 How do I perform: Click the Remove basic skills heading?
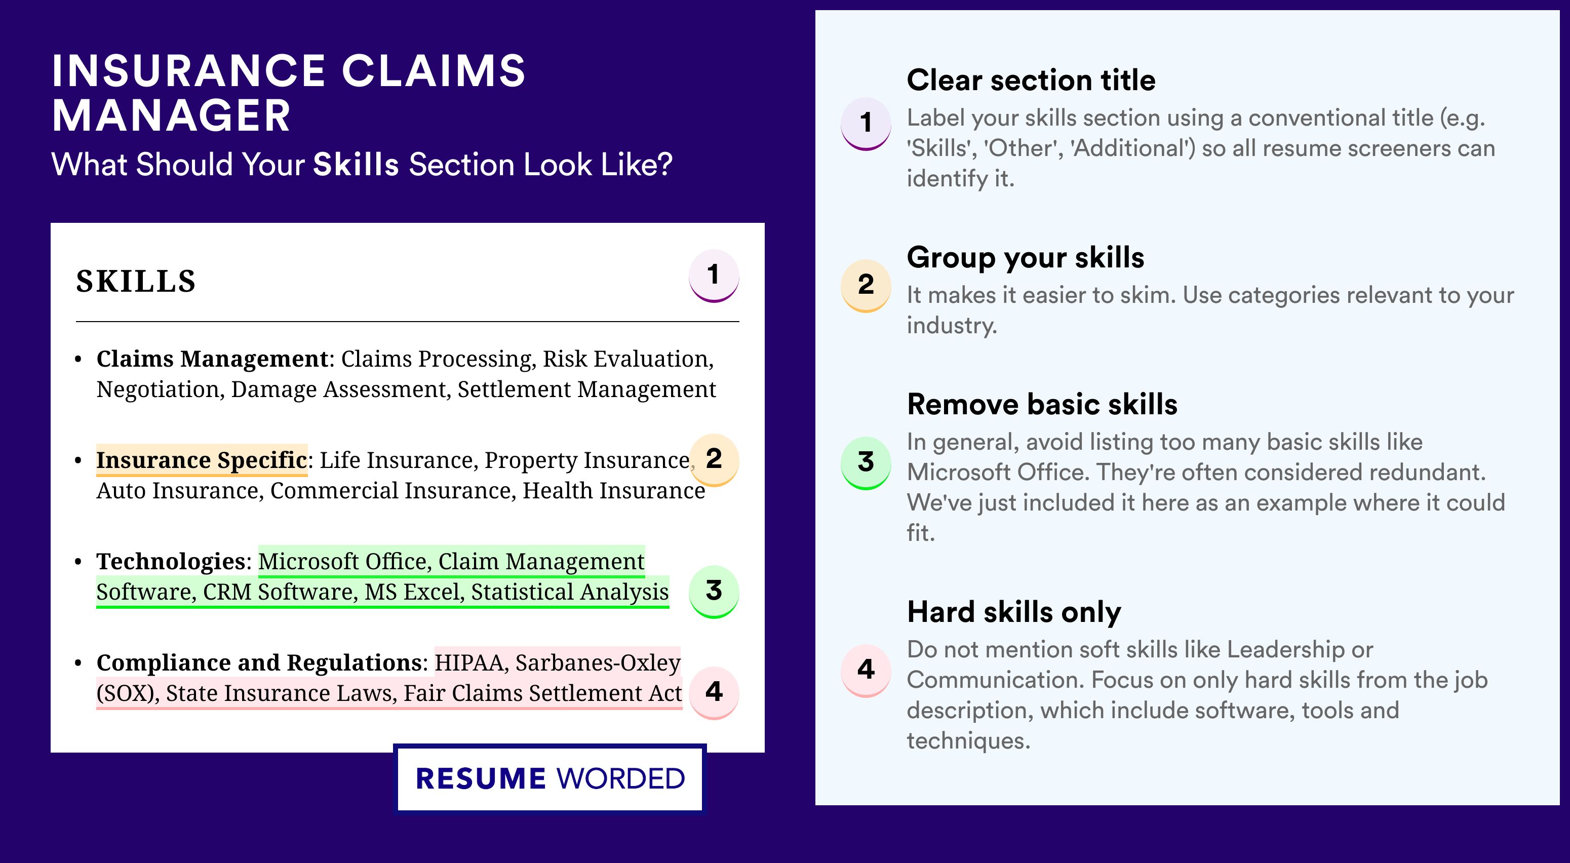click(x=1042, y=404)
